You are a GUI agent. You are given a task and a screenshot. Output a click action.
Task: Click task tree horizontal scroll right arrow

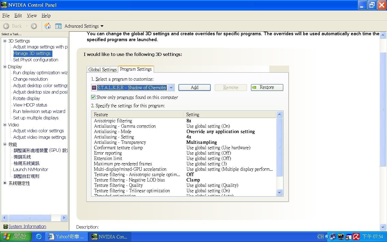pos(64,218)
